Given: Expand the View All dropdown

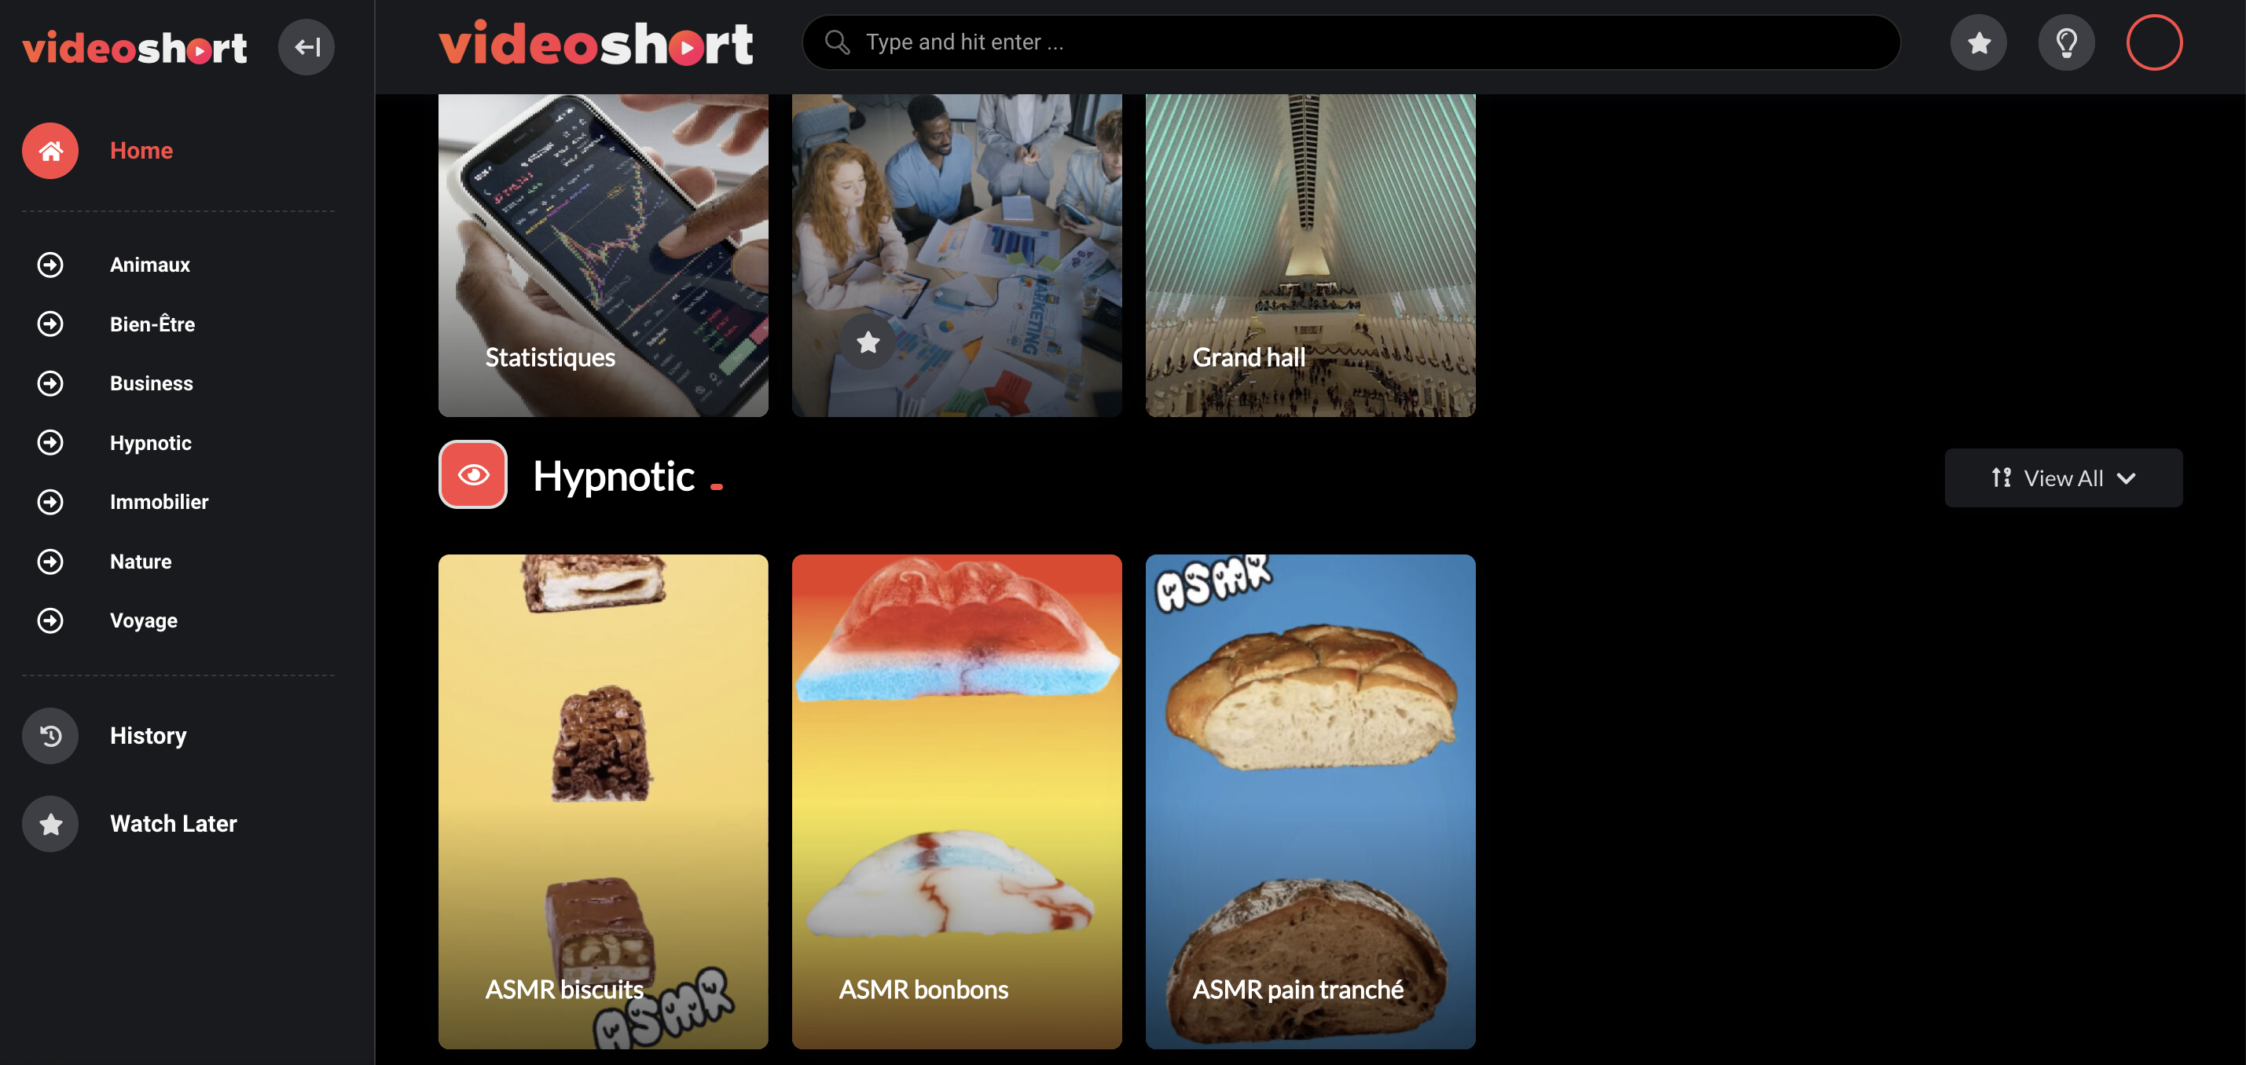Looking at the screenshot, I should [x=2063, y=478].
